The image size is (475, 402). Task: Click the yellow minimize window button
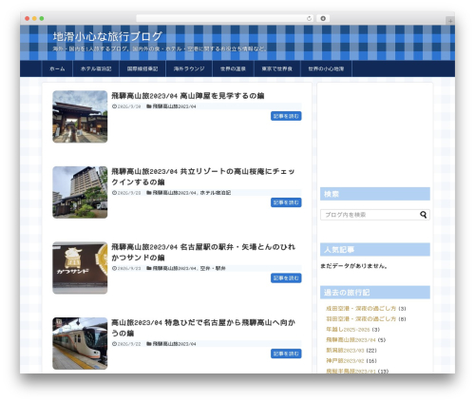point(34,18)
